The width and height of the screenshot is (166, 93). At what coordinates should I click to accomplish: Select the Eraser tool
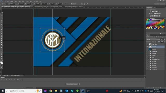2,38
